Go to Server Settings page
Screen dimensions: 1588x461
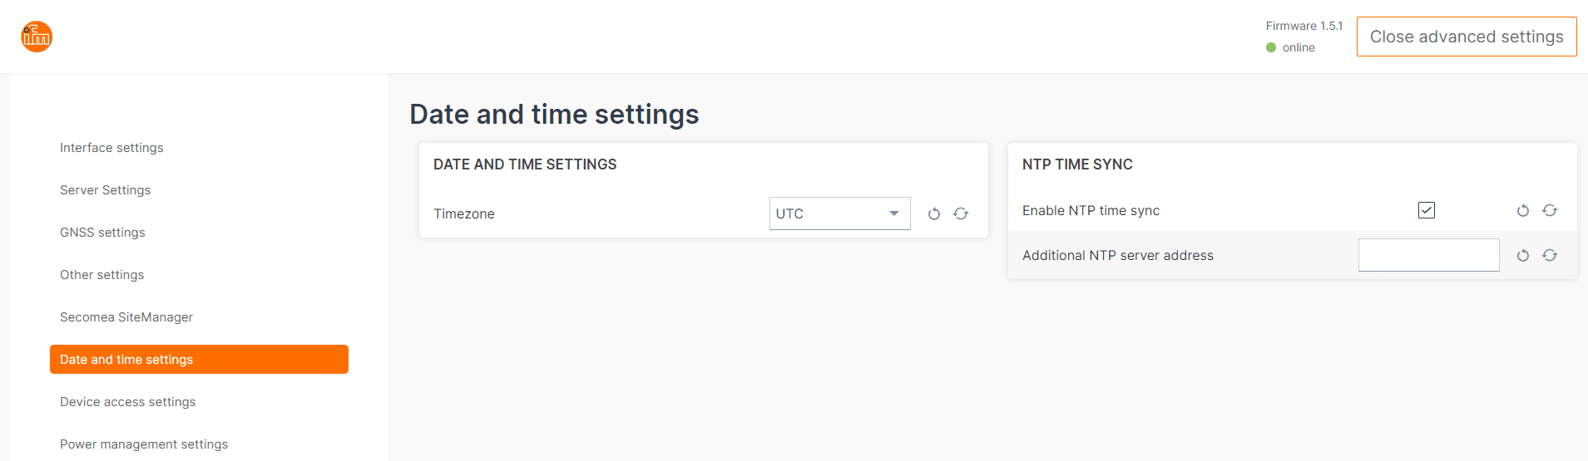click(106, 190)
